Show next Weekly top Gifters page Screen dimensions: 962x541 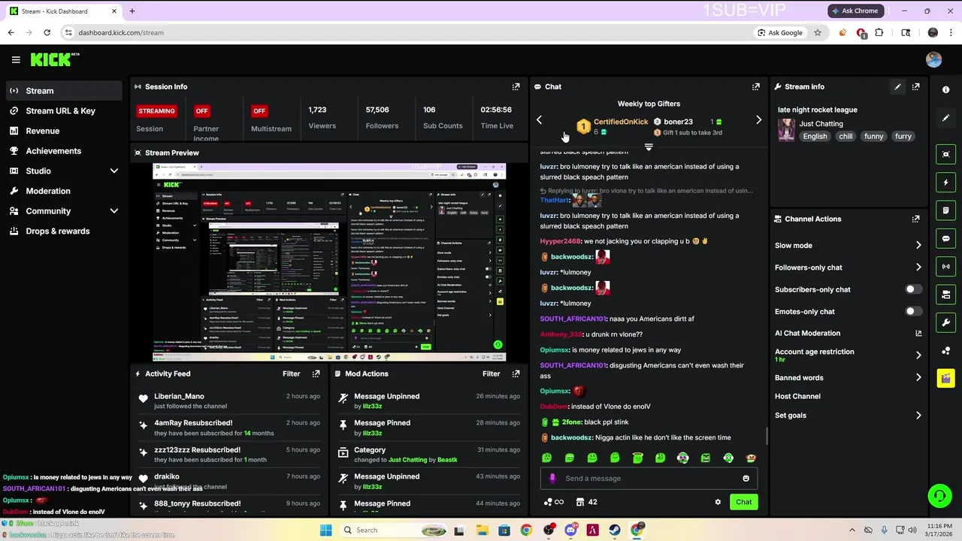pos(758,120)
